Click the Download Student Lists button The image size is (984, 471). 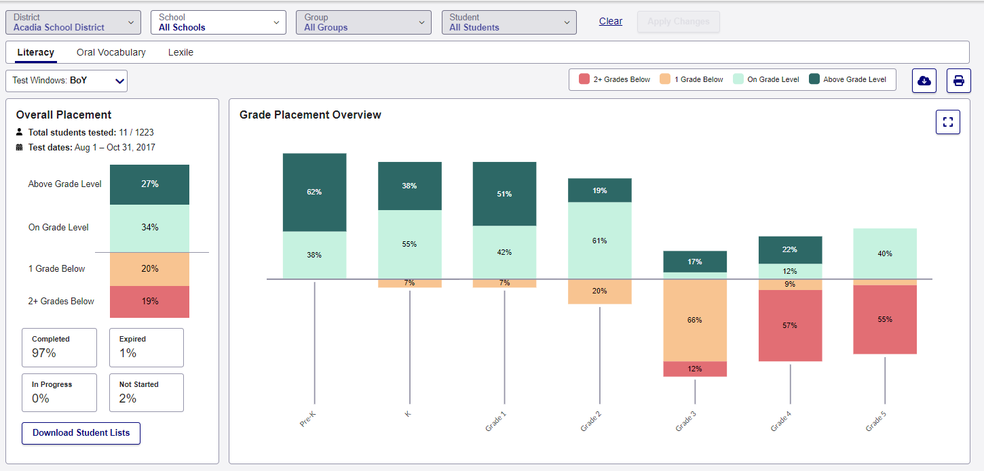coord(81,433)
